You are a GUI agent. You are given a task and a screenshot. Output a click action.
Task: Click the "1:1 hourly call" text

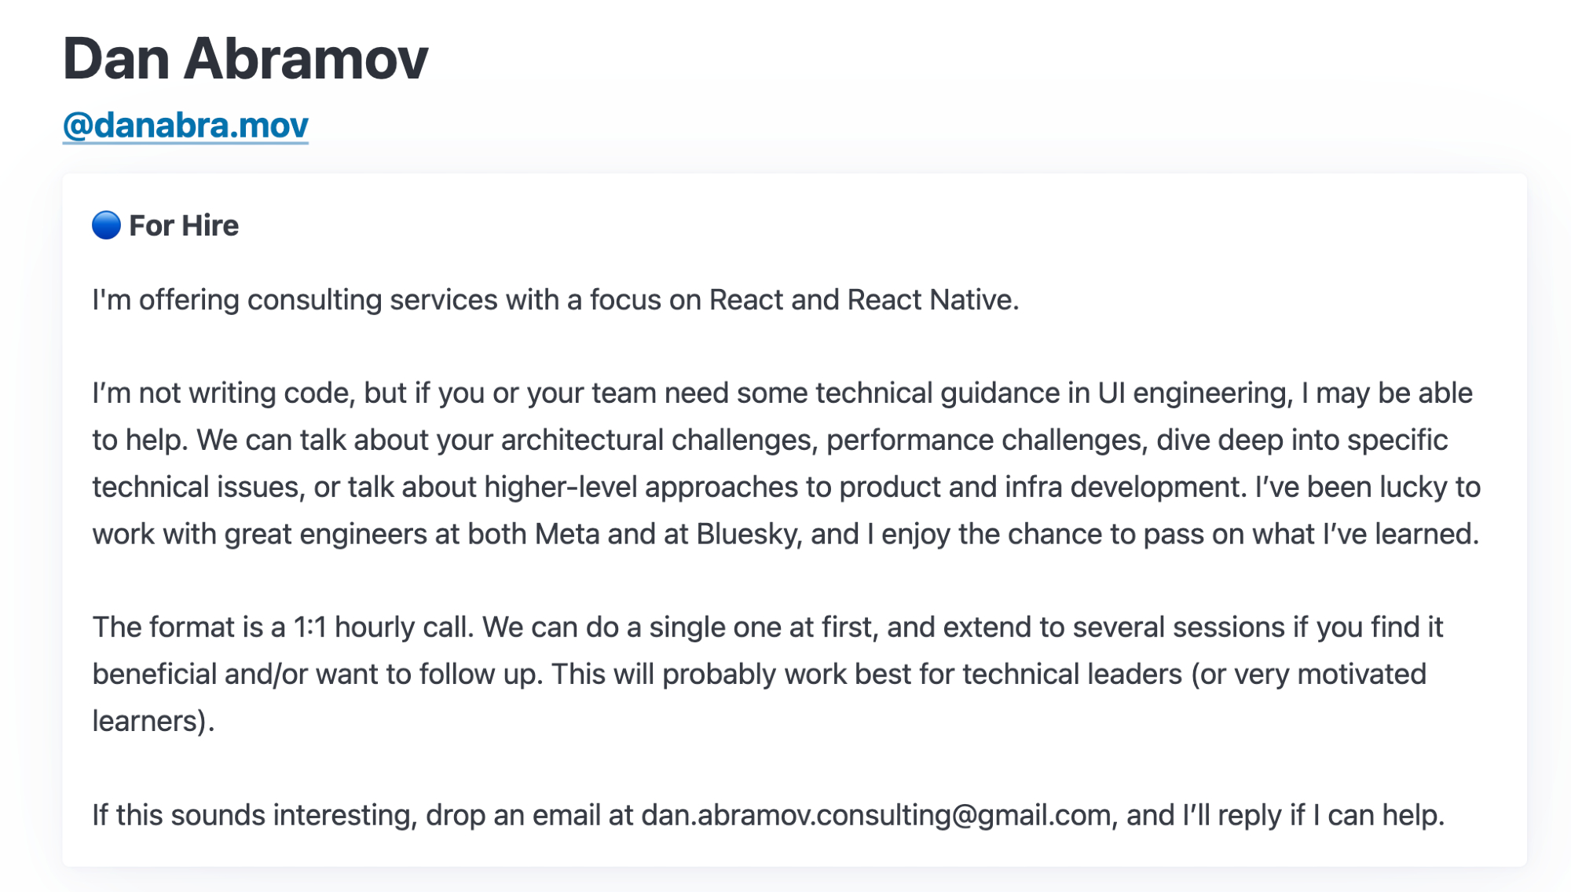pyautogui.click(x=383, y=627)
